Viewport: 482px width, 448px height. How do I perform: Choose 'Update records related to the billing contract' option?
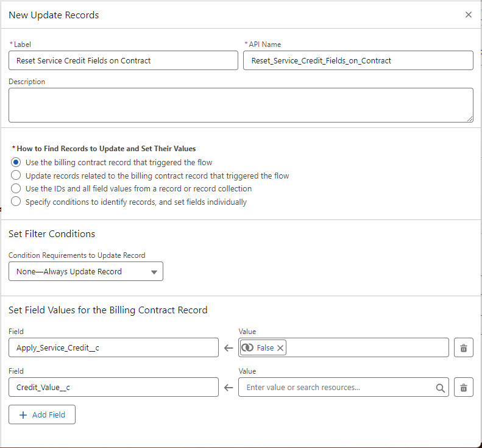[16, 176]
